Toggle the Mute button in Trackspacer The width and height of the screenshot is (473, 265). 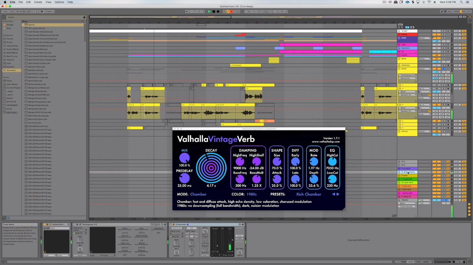[80, 255]
